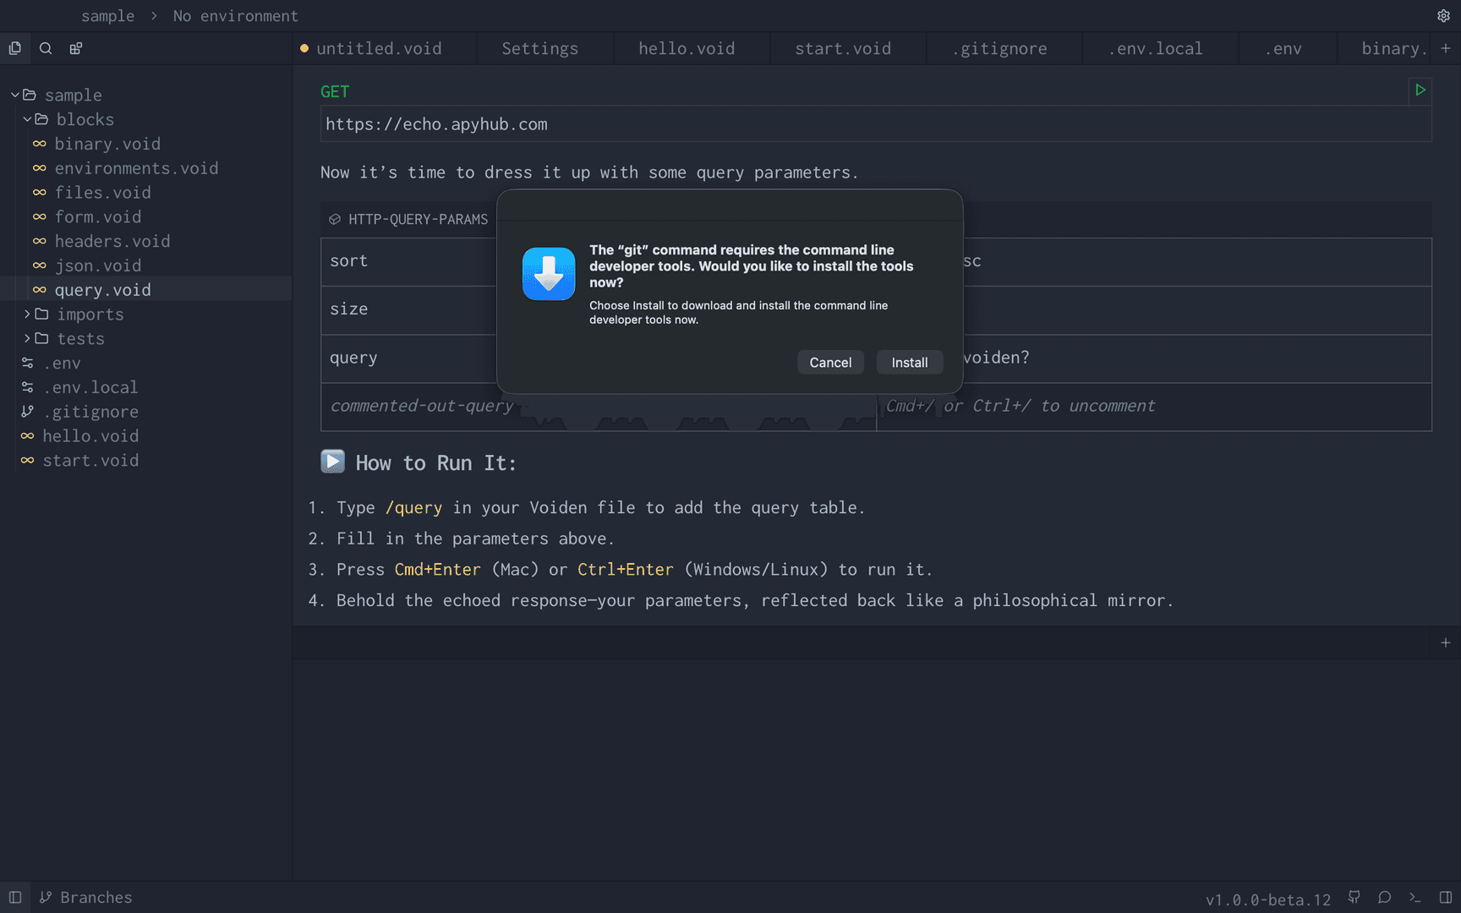Toggle the right panel icon in status bar
The image size is (1461, 913).
coord(1445,898)
